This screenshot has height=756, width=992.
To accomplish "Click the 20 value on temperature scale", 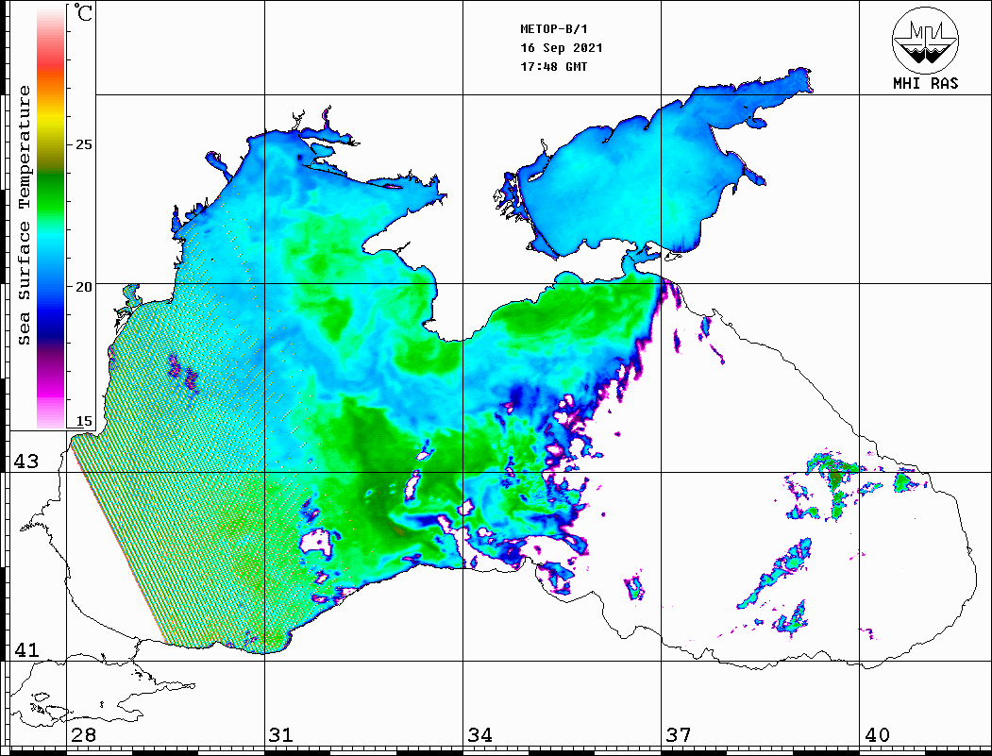I will pos(83,287).
